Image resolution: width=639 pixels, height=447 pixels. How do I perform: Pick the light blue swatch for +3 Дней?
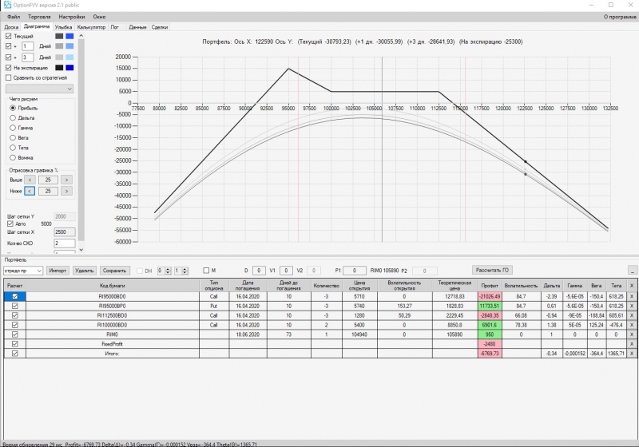tap(69, 57)
